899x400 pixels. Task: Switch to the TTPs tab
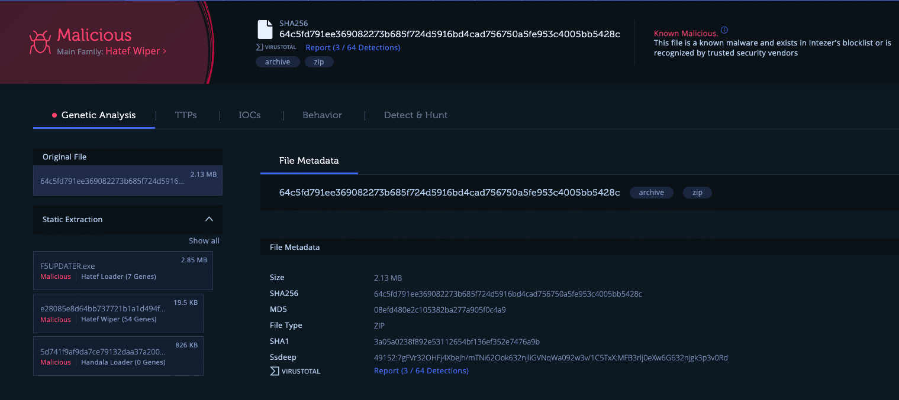(x=186, y=115)
